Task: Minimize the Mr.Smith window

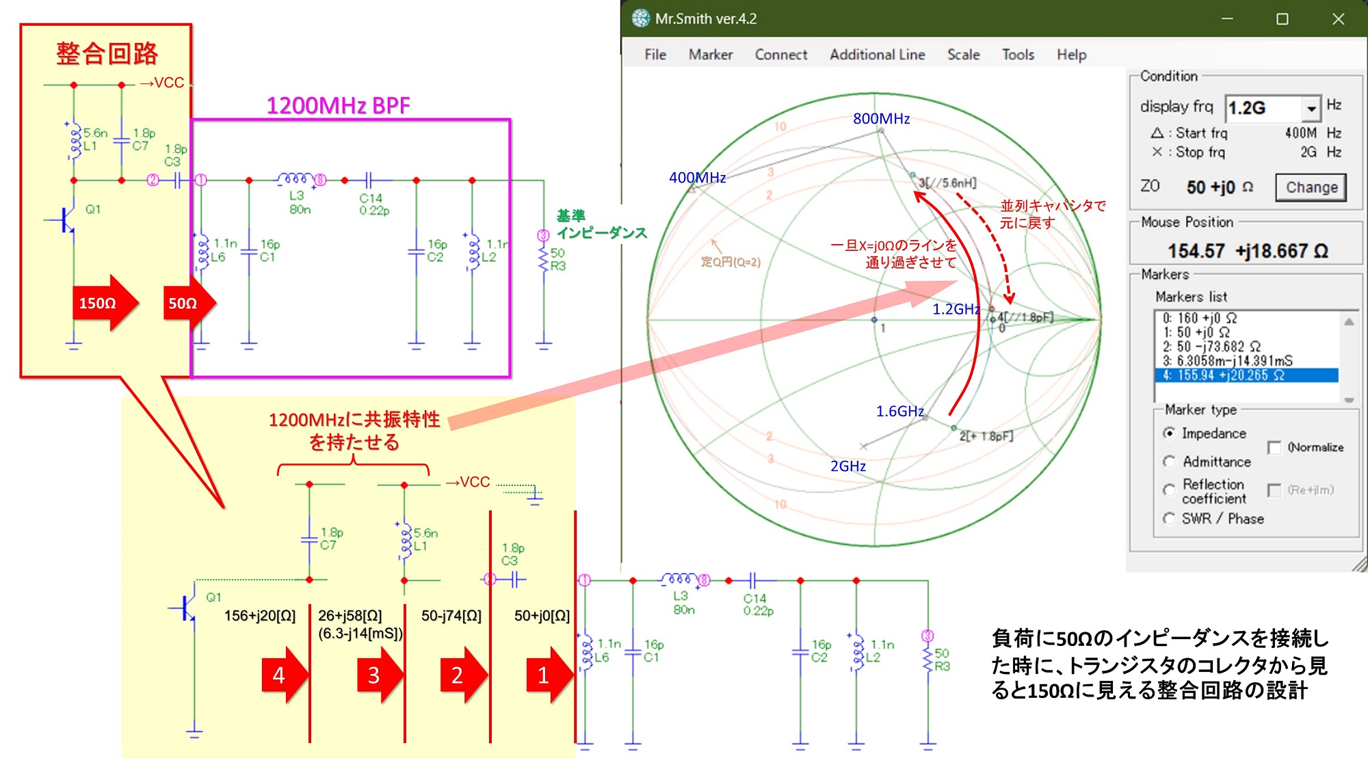Action: (1228, 18)
